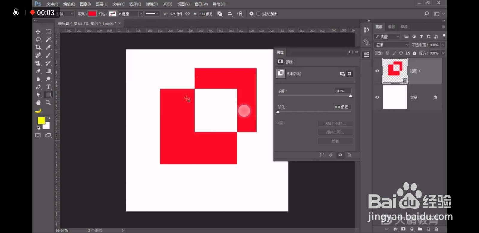
Task: Open the 图层(L) menu
Action: (x=101, y=4)
